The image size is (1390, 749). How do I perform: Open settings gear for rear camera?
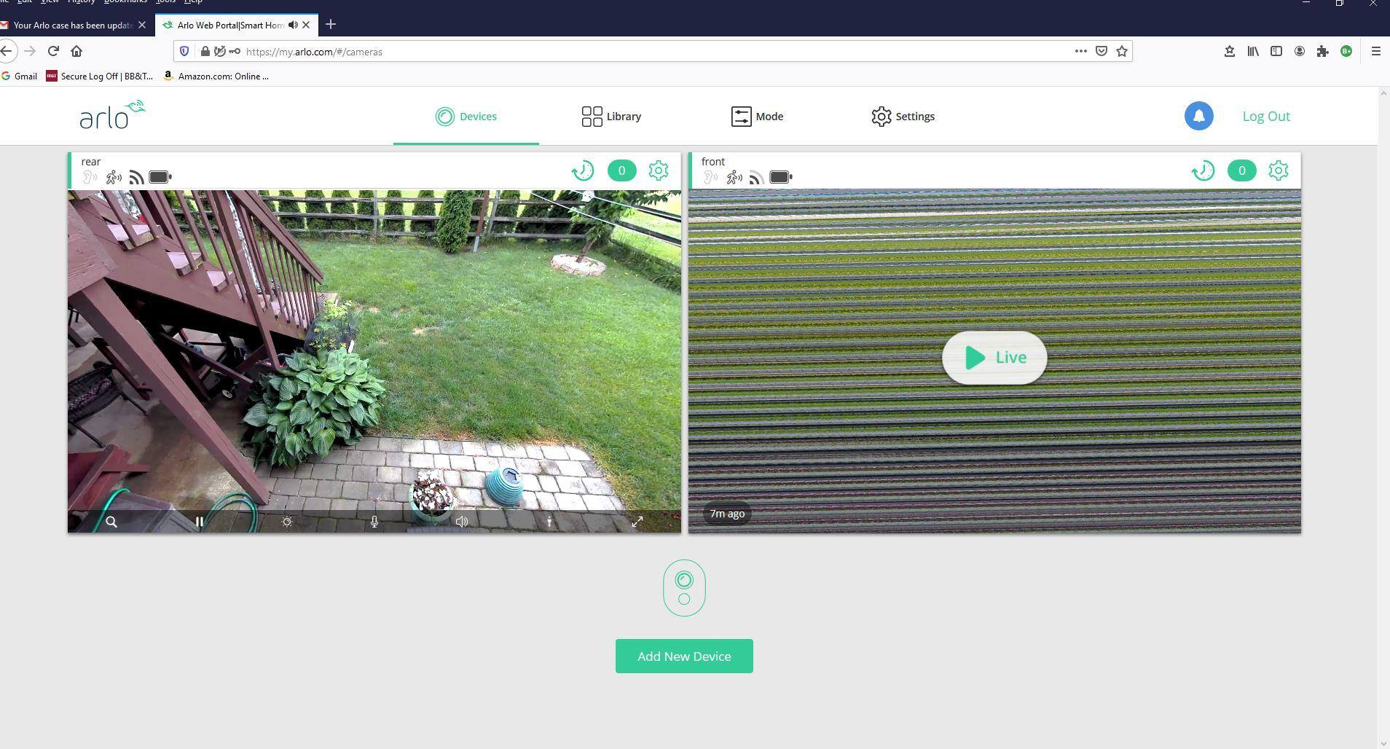(658, 170)
